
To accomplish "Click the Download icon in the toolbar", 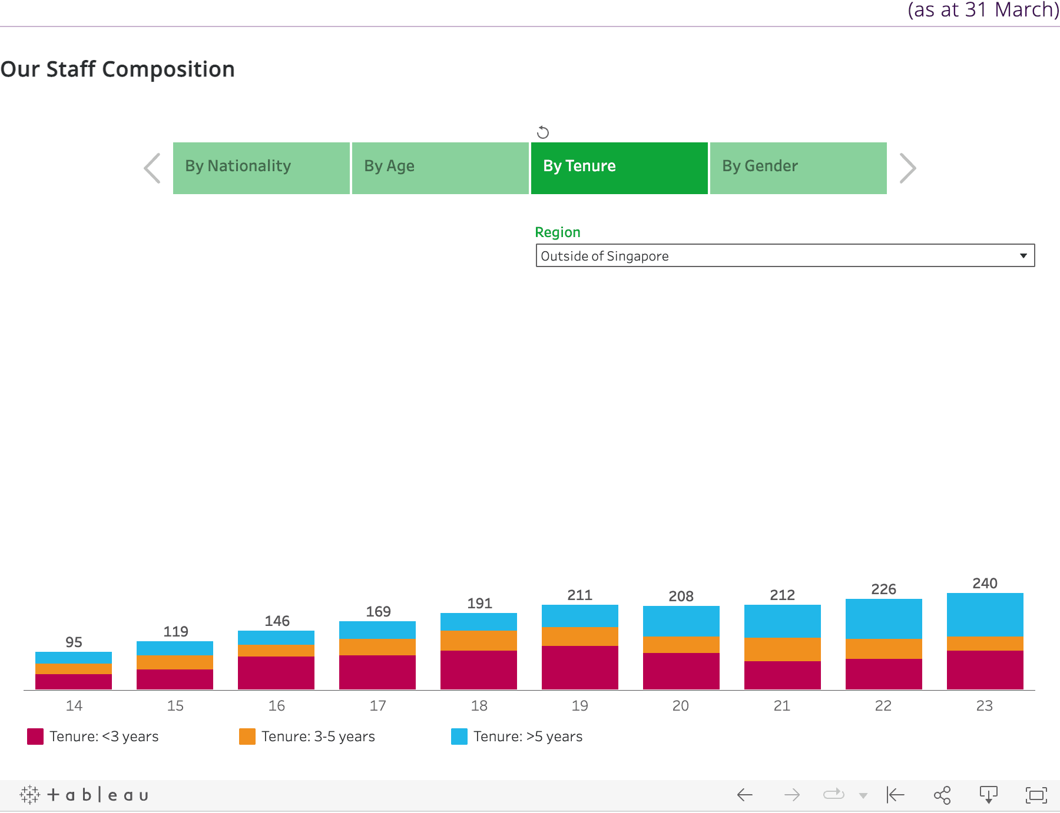I will 989,795.
